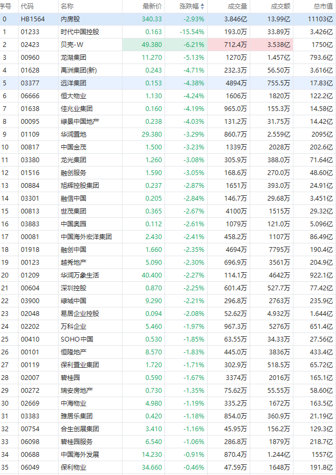
Task: Click index code HB1564
Action: pyautogui.click(x=32, y=19)
